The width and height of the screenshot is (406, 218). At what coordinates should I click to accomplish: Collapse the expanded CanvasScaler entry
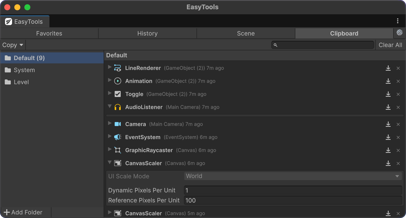[110, 162]
